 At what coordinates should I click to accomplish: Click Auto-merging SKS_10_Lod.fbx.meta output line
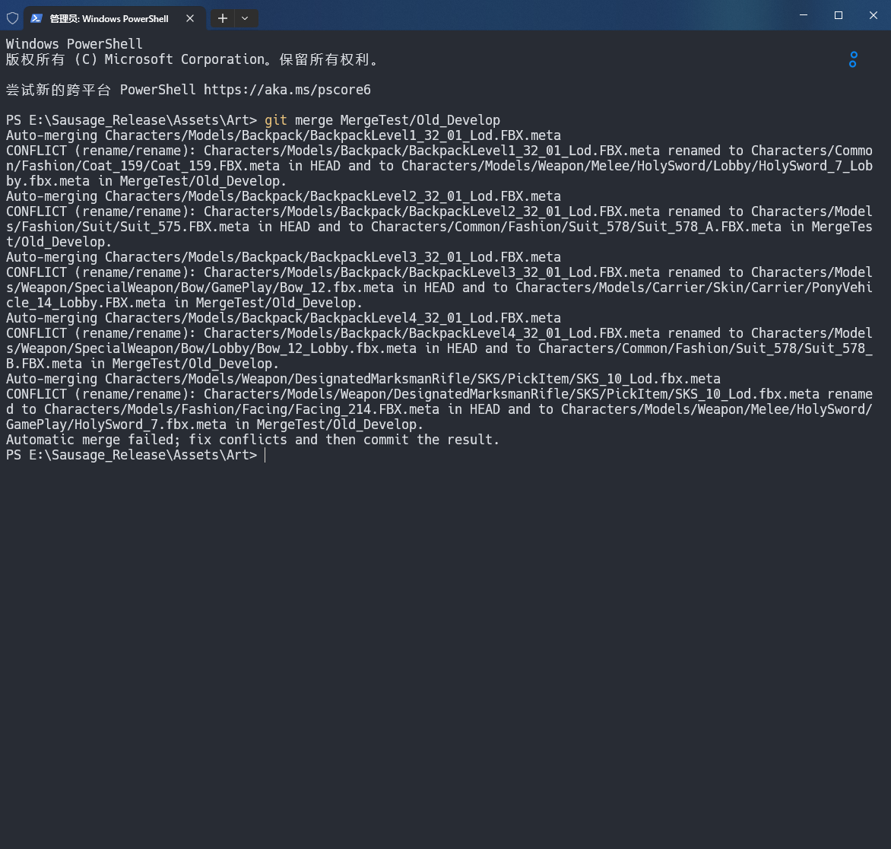coord(363,379)
